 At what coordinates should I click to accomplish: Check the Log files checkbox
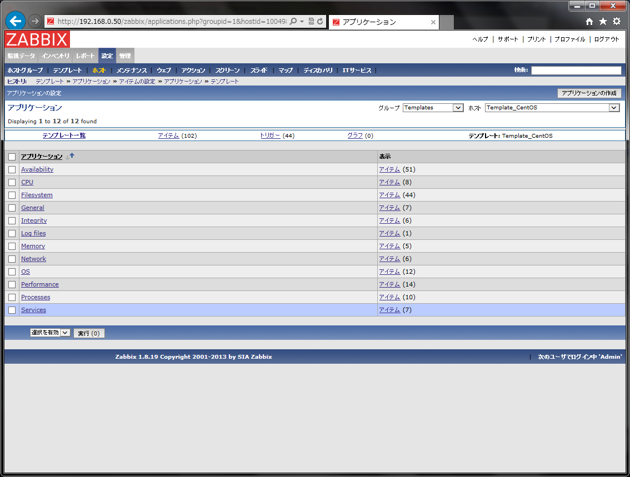[12, 233]
